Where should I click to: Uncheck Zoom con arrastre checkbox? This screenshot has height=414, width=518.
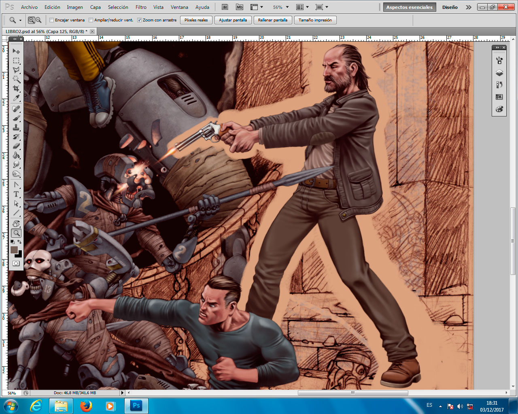(139, 20)
